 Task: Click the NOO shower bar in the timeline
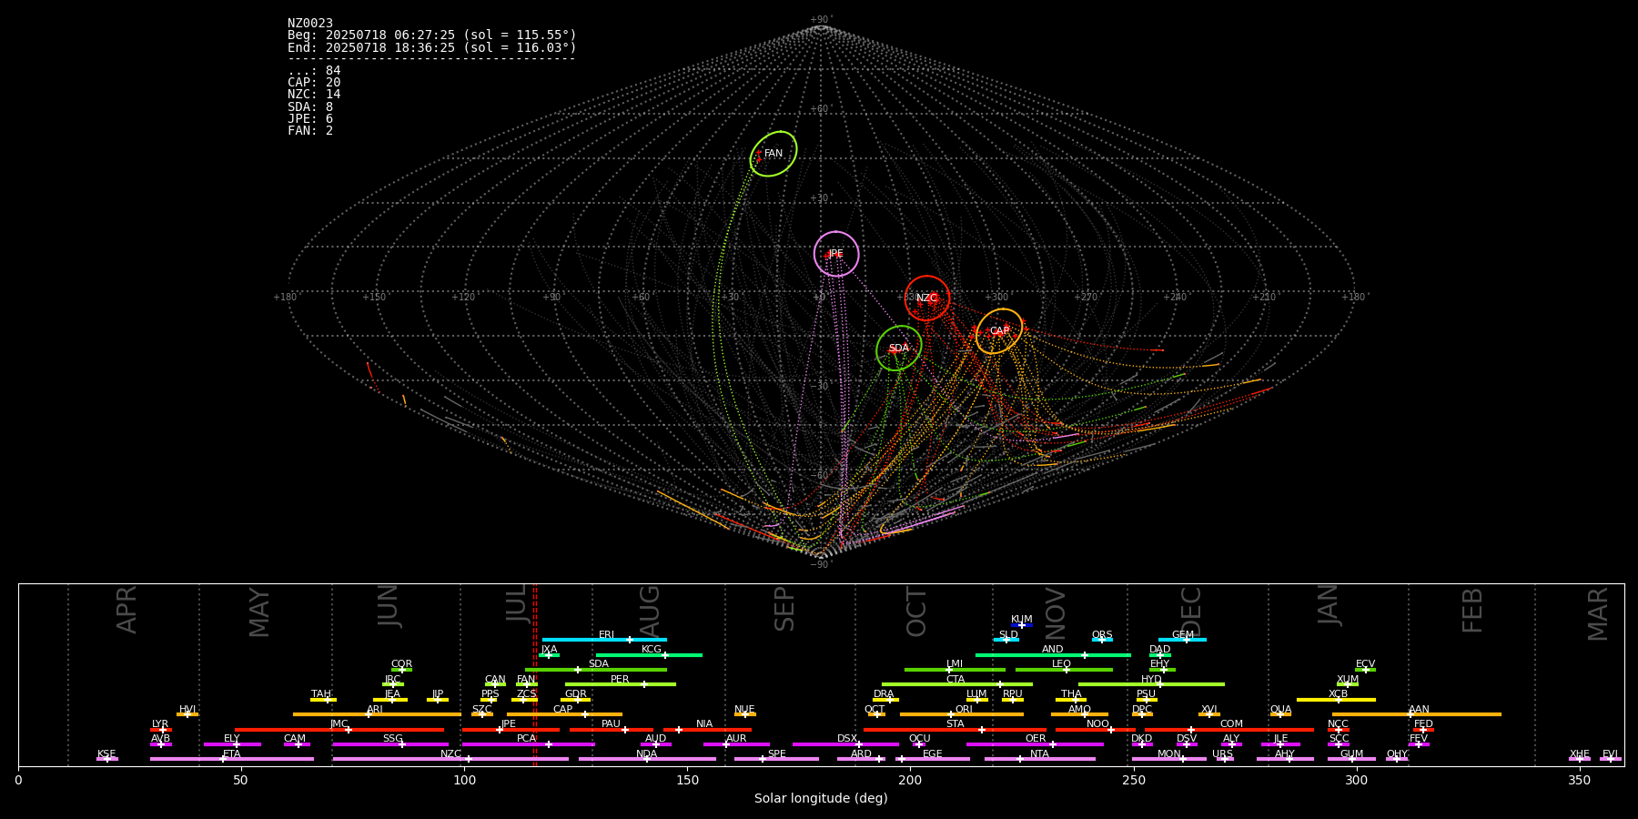(x=1096, y=729)
